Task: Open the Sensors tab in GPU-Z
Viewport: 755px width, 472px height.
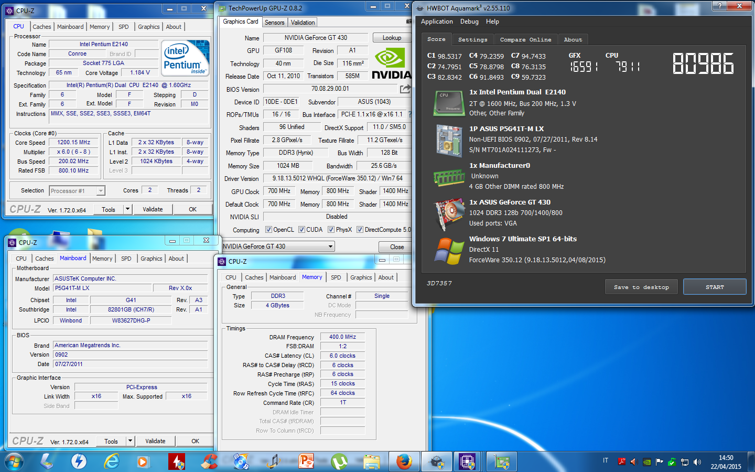Action: click(x=275, y=23)
